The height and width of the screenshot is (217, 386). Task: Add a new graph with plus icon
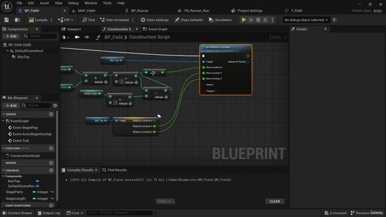pyautogui.click(x=51, y=114)
